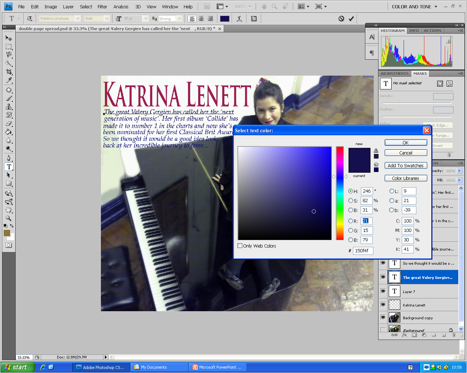The height and width of the screenshot is (373, 467).
Task: Open the Create Warped Text option
Action: (x=239, y=19)
